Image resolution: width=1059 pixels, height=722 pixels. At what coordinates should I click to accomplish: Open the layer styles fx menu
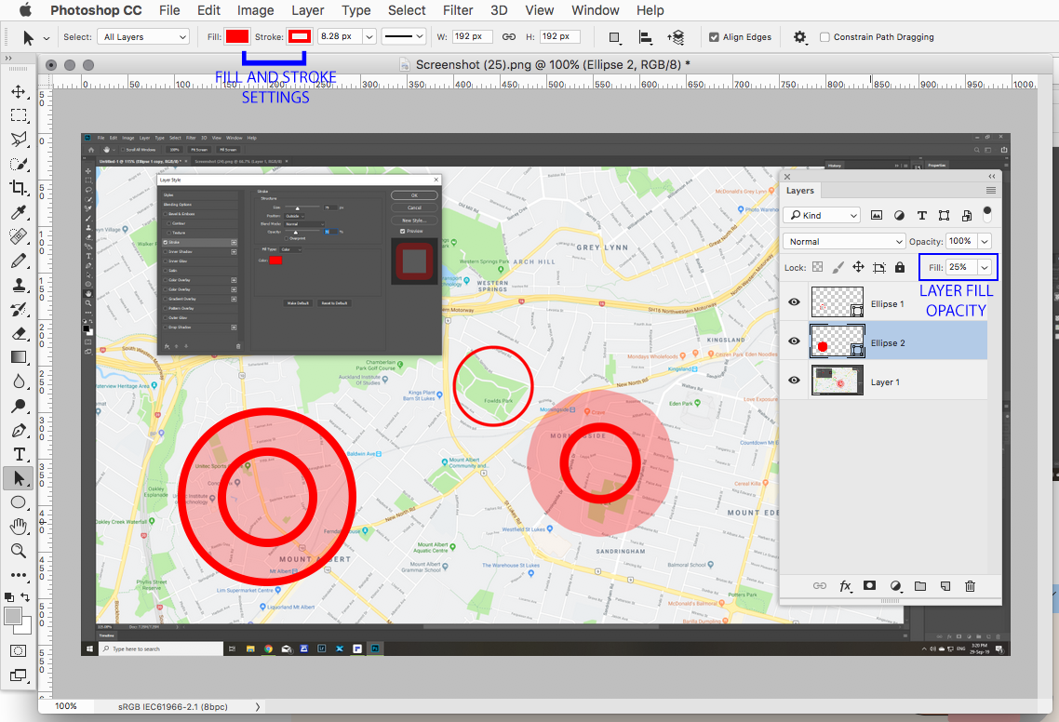845,585
